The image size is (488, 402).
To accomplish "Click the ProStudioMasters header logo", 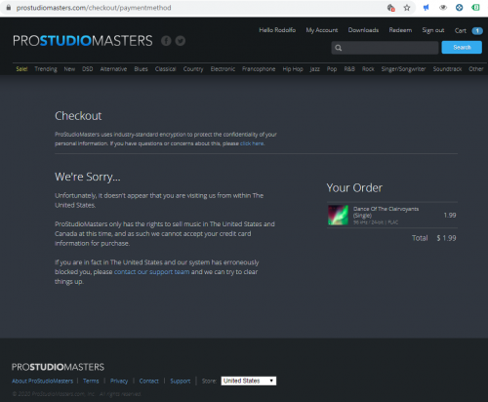I will [x=83, y=41].
